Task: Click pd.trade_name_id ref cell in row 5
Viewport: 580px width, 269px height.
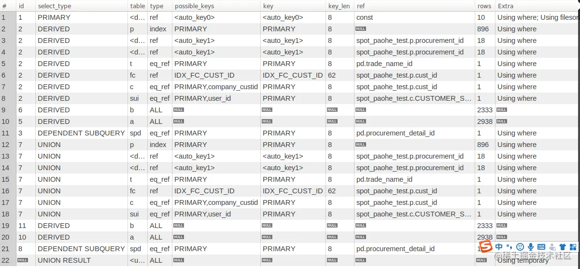Action: click(384, 64)
